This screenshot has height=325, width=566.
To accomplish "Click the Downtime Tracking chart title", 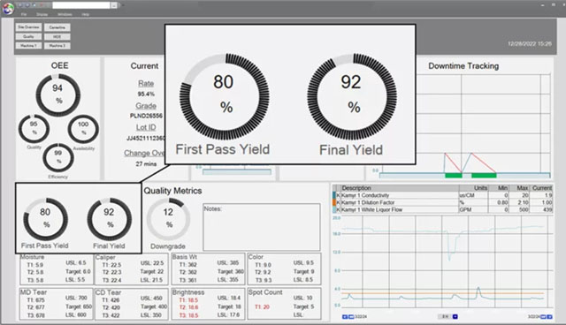I will tap(463, 66).
